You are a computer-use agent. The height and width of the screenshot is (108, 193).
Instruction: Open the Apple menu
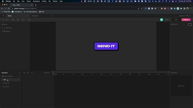[x=3, y=1]
